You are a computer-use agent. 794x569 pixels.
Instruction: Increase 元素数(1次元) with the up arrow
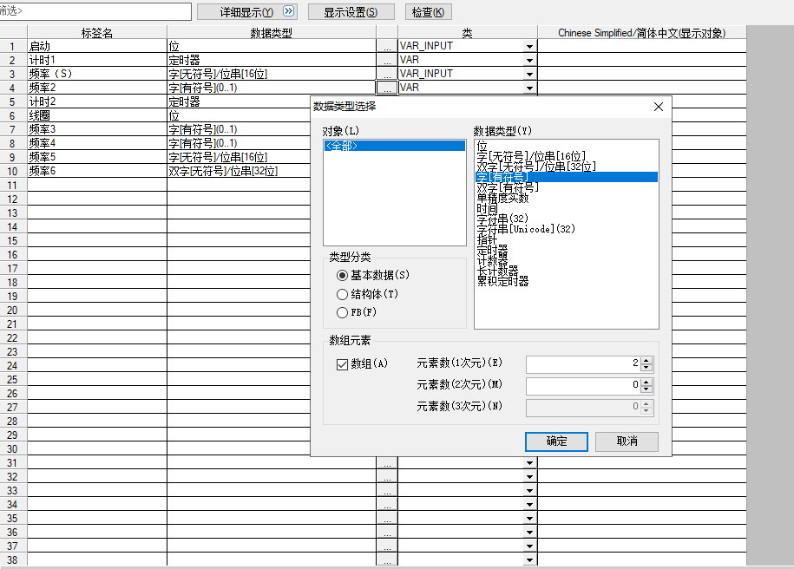pyautogui.click(x=647, y=360)
